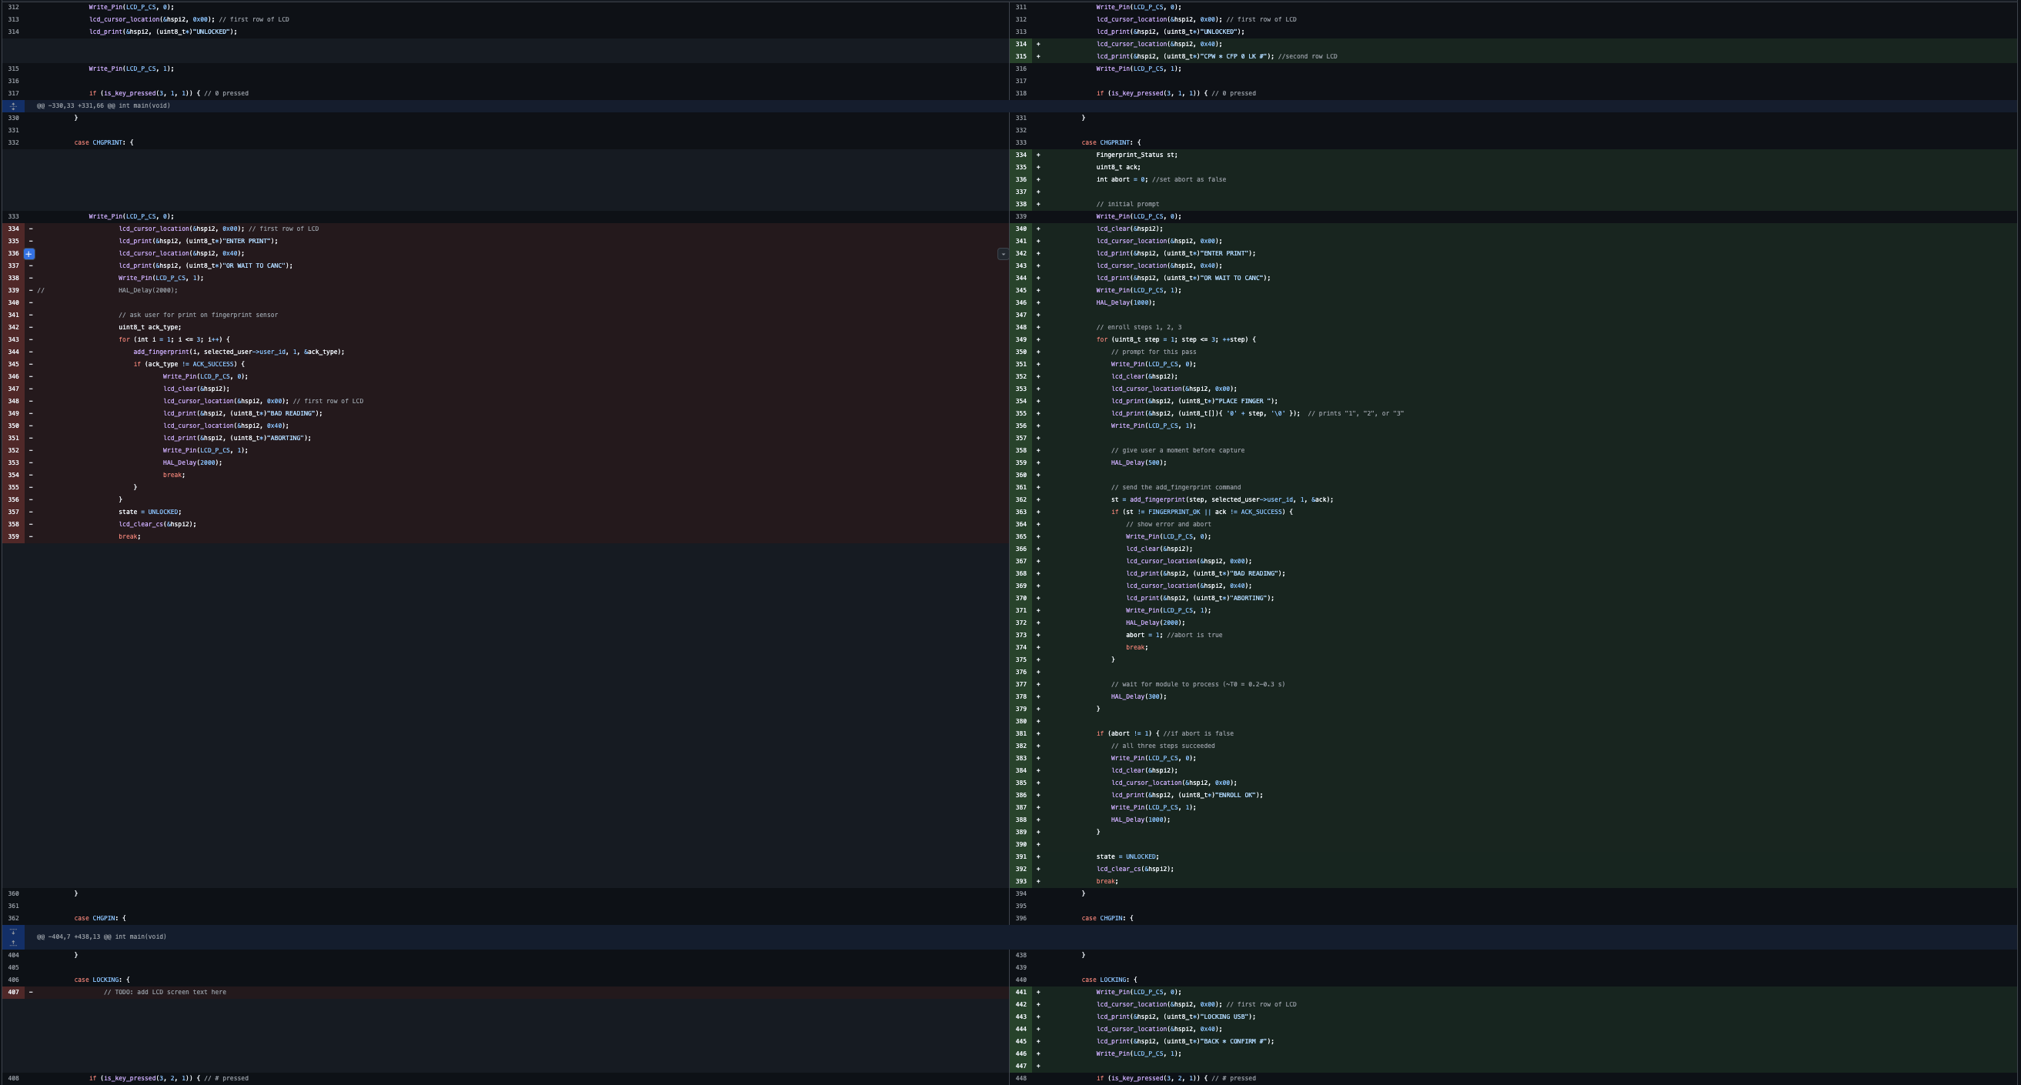Click the added line printing "ENROLL OK"
The width and height of the screenshot is (2021, 1085).
coord(1186,796)
